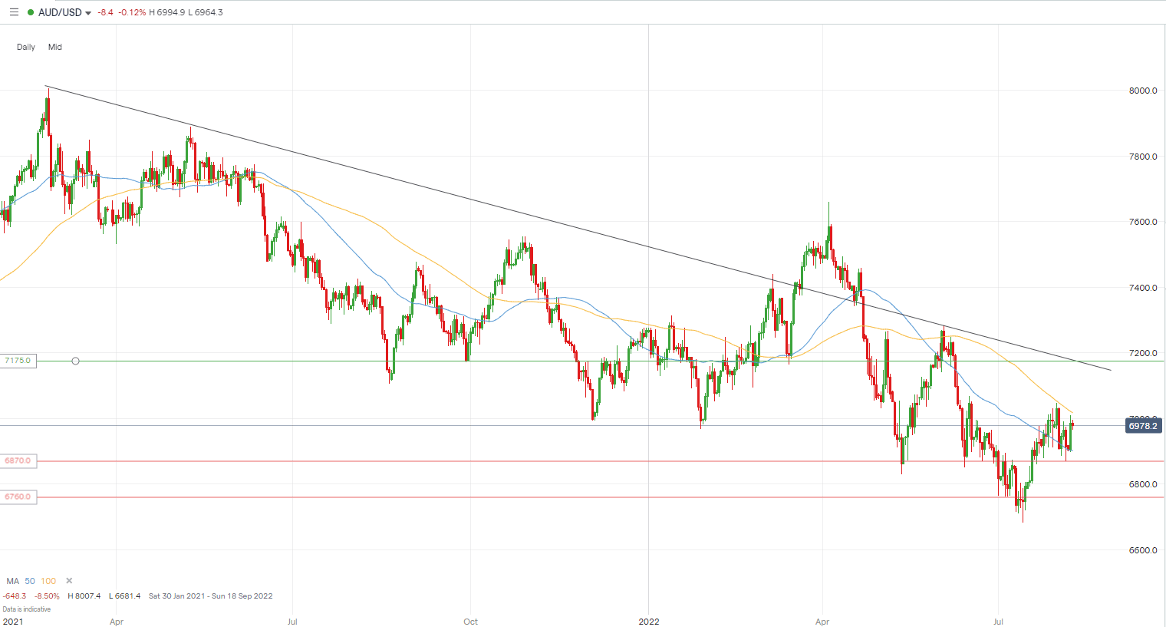This screenshot has height=627, width=1166.
Task: Click the 6600.0 price axis label
Action: pyautogui.click(x=1143, y=550)
